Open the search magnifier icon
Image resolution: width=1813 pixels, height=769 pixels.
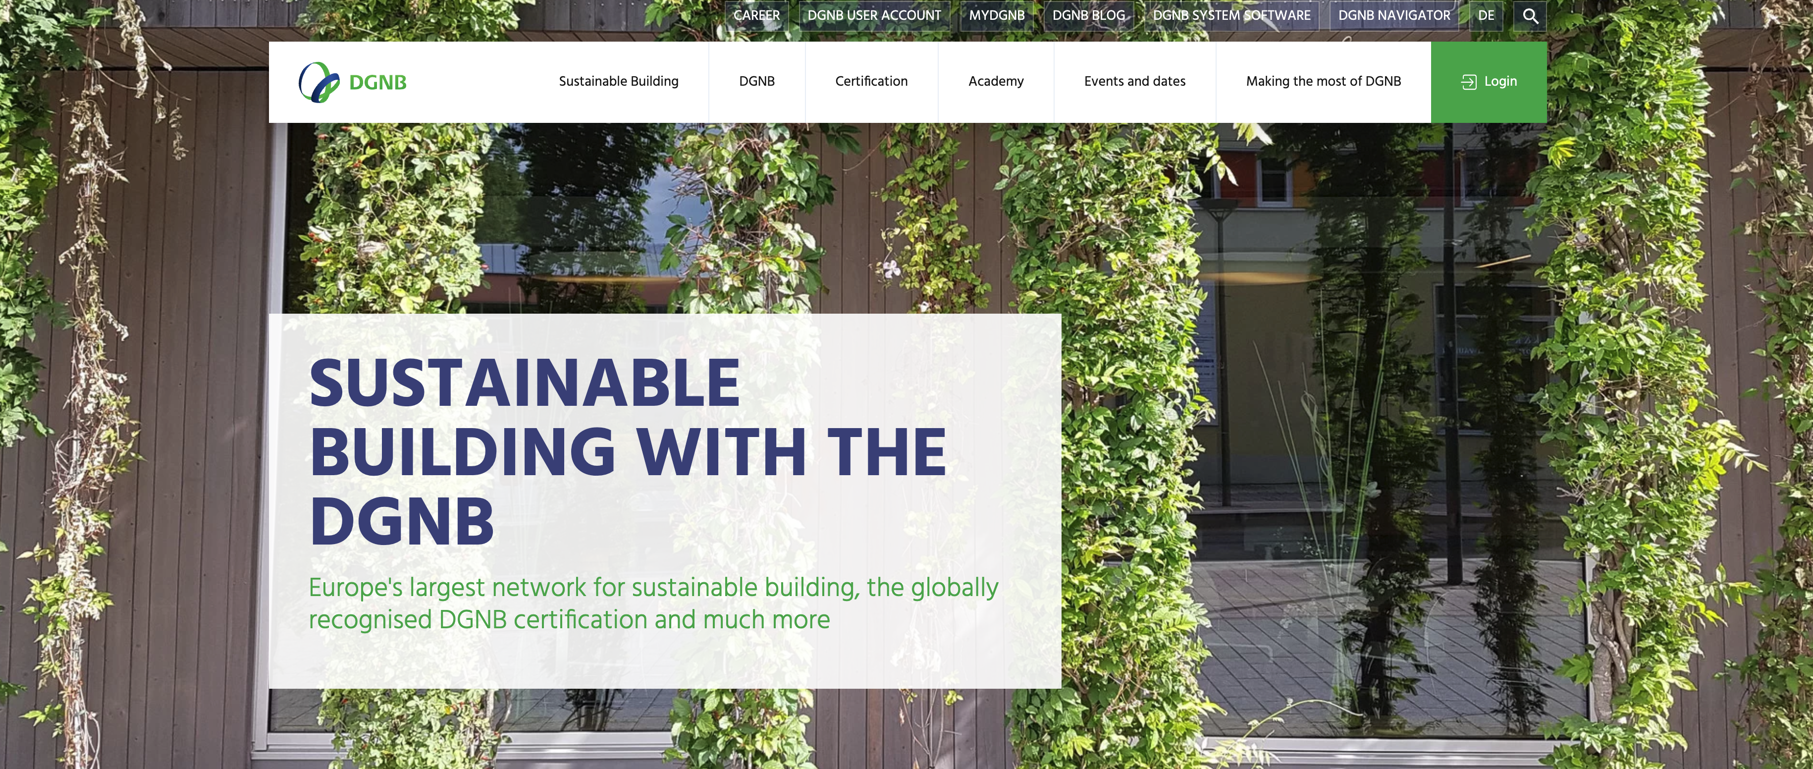click(1530, 15)
